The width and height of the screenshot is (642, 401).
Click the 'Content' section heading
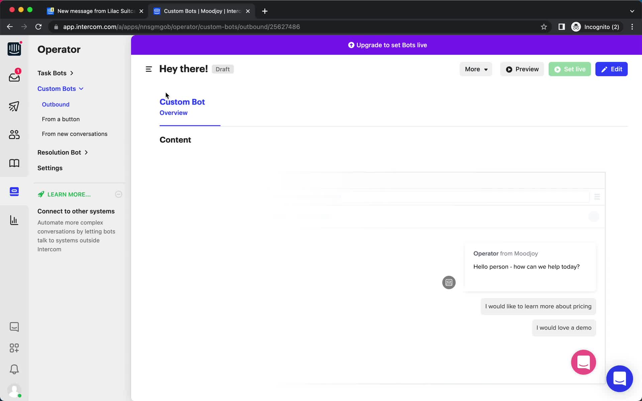[175, 140]
